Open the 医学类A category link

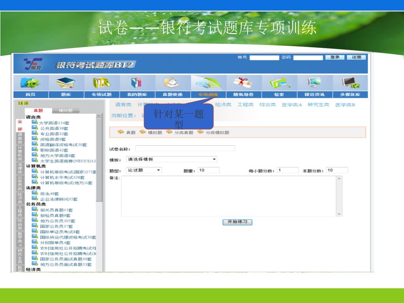[292, 105]
